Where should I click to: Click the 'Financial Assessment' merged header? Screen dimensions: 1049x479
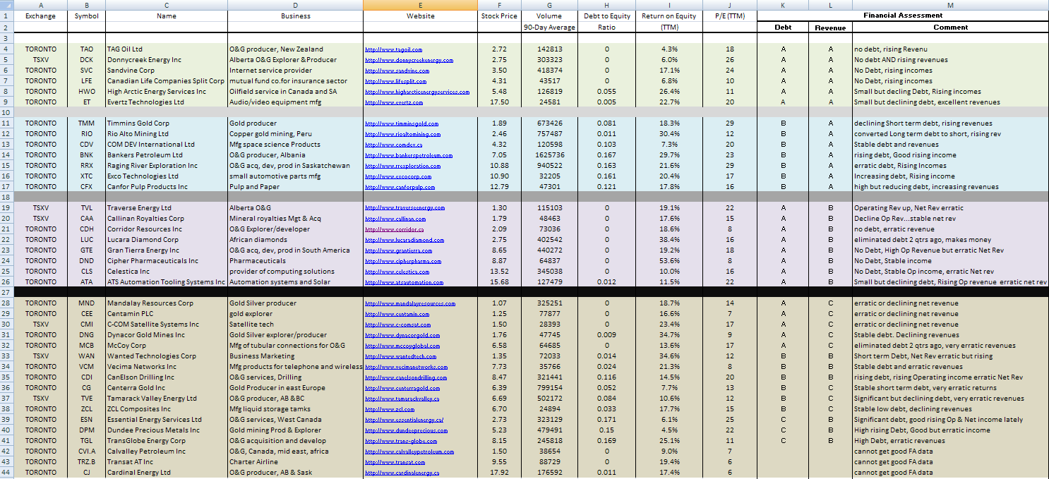[903, 16]
